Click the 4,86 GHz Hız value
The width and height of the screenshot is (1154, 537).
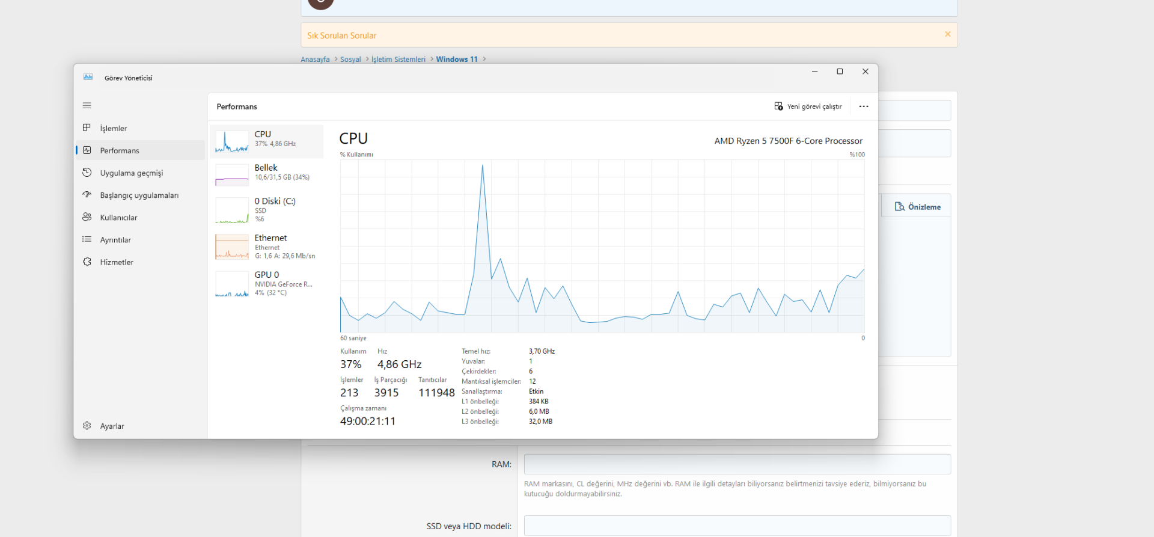pos(399,364)
